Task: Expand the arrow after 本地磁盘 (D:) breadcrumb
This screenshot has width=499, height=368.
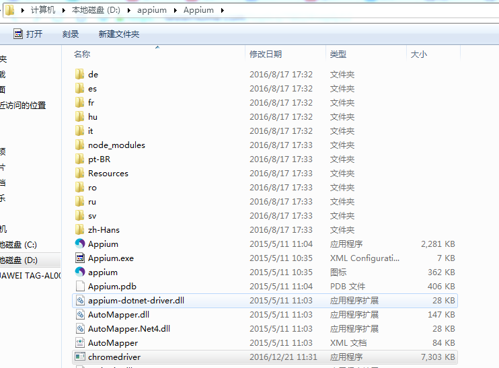Action: (x=129, y=11)
